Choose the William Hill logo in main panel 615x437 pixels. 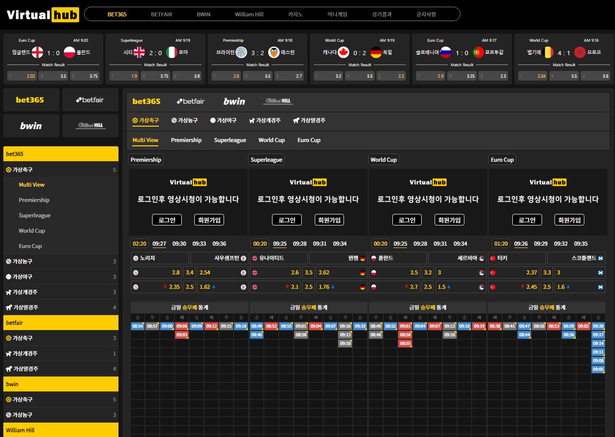(278, 101)
